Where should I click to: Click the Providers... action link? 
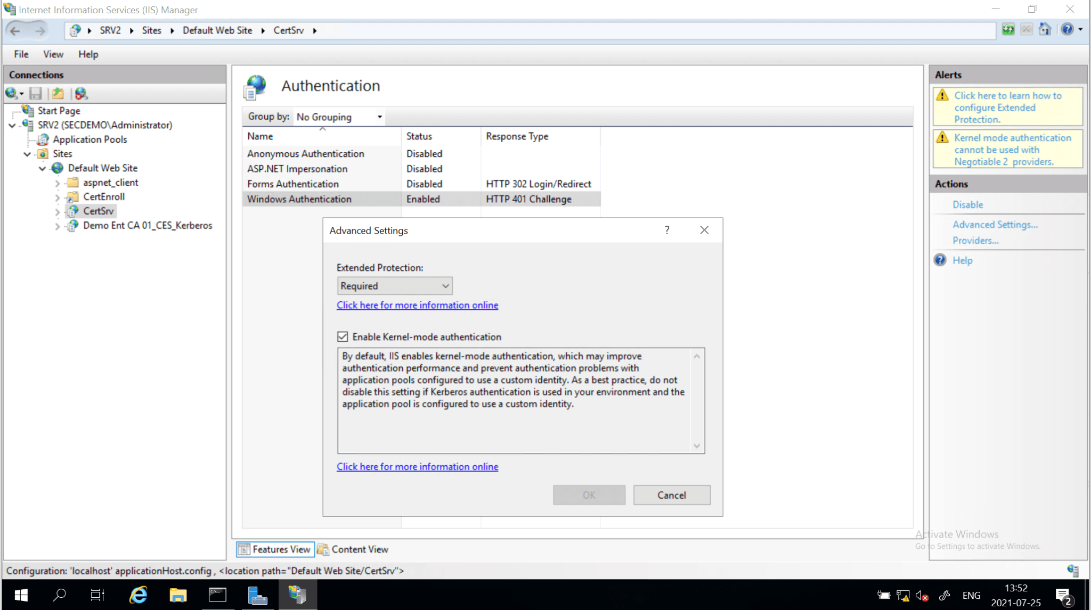coord(975,241)
